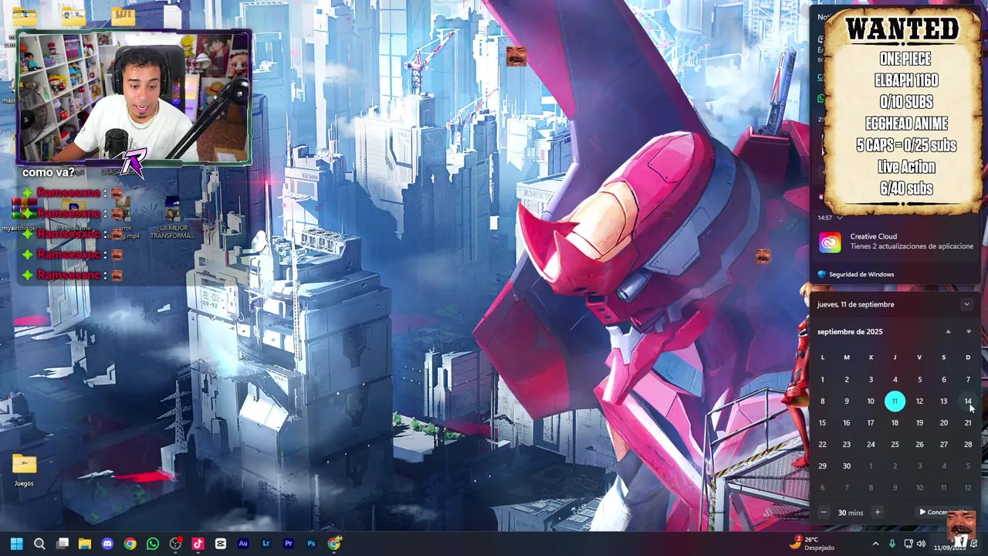The width and height of the screenshot is (988, 556).
Task: Click the jueves, 11 de septiembre date header
Action: (855, 304)
